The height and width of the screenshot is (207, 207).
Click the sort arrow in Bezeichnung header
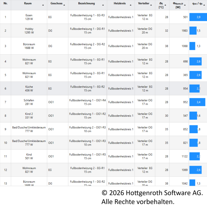103,5
